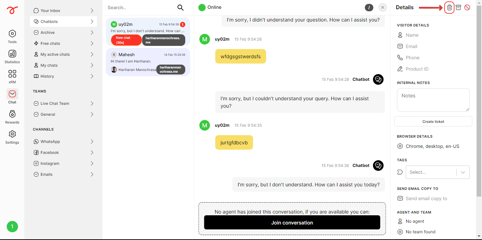Open Rewards in sidebar
Screen dimensions: 482x240
[12, 117]
